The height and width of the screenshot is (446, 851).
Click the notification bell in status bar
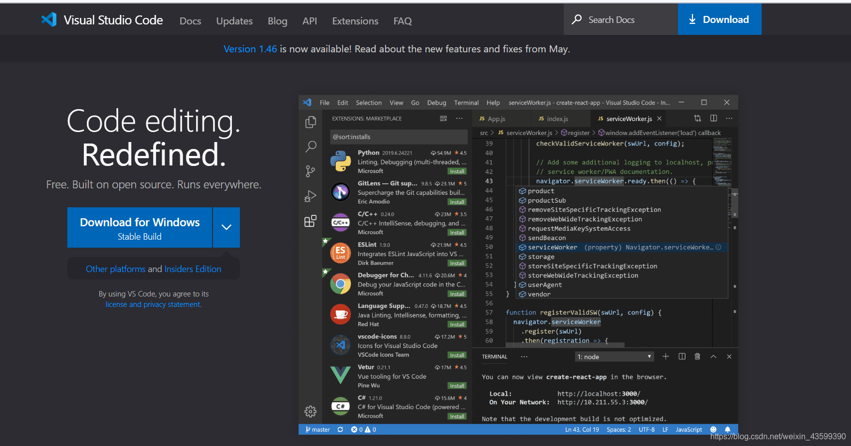727,430
